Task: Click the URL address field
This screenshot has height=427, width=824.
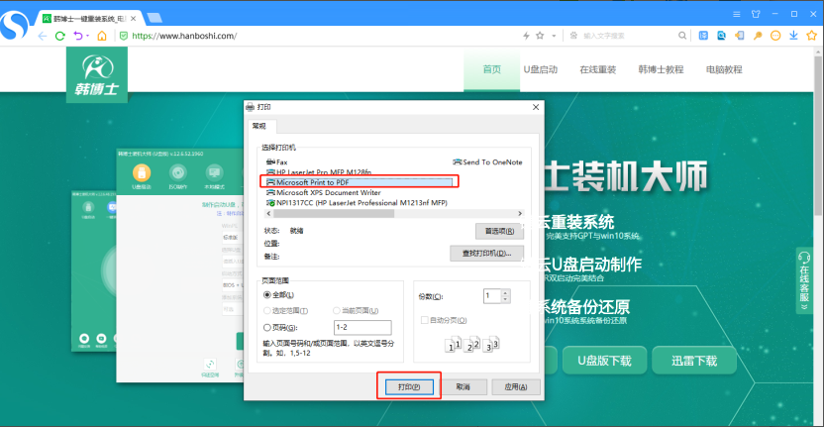Action: click(x=315, y=36)
